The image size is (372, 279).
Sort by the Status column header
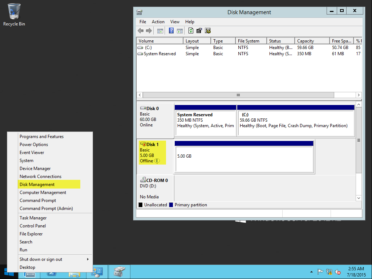(x=281, y=41)
